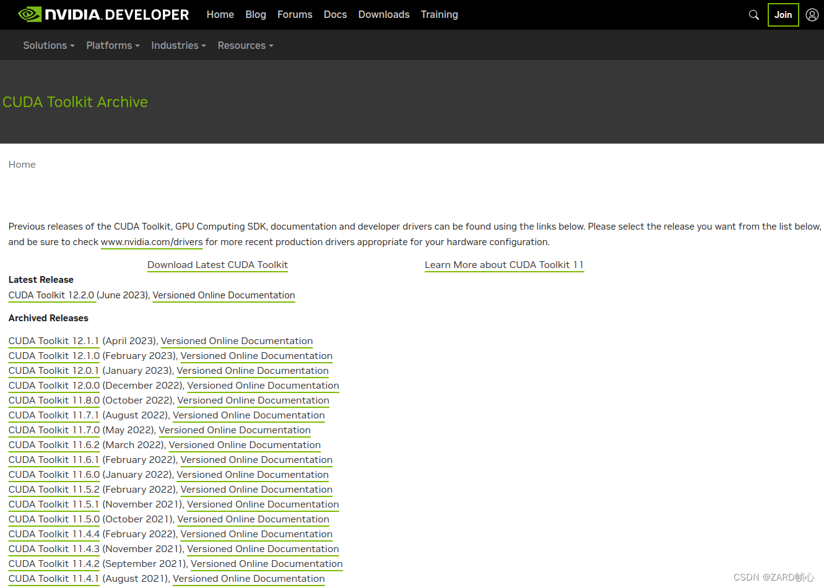Expand the Solutions dropdown menu
The image size is (824, 588).
(49, 45)
